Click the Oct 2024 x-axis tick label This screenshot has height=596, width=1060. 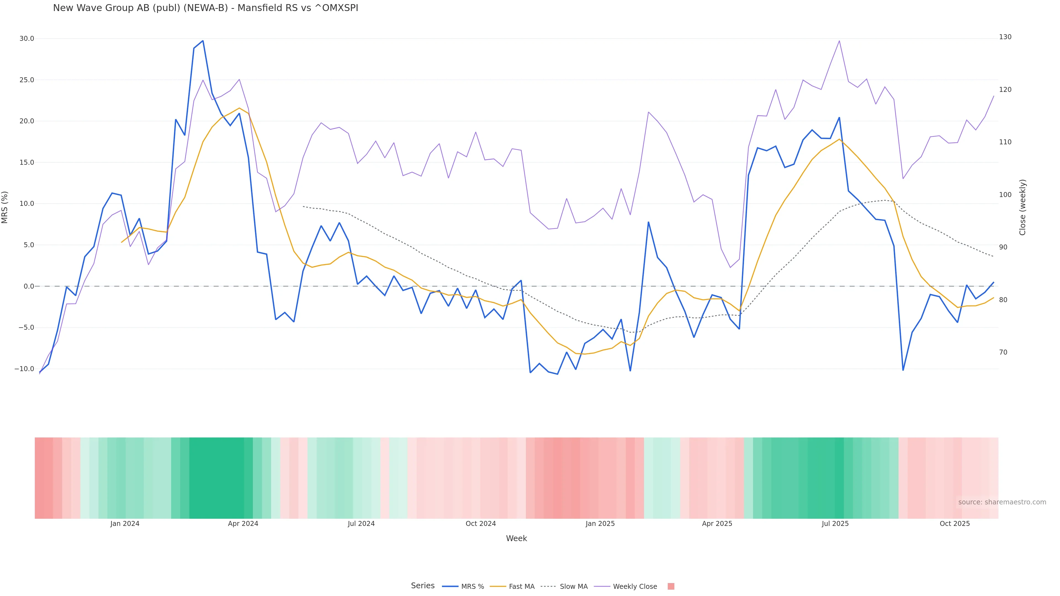[x=481, y=524]
